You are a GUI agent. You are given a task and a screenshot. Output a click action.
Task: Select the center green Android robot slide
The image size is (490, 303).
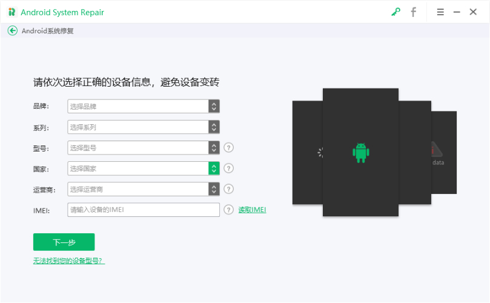click(x=360, y=153)
